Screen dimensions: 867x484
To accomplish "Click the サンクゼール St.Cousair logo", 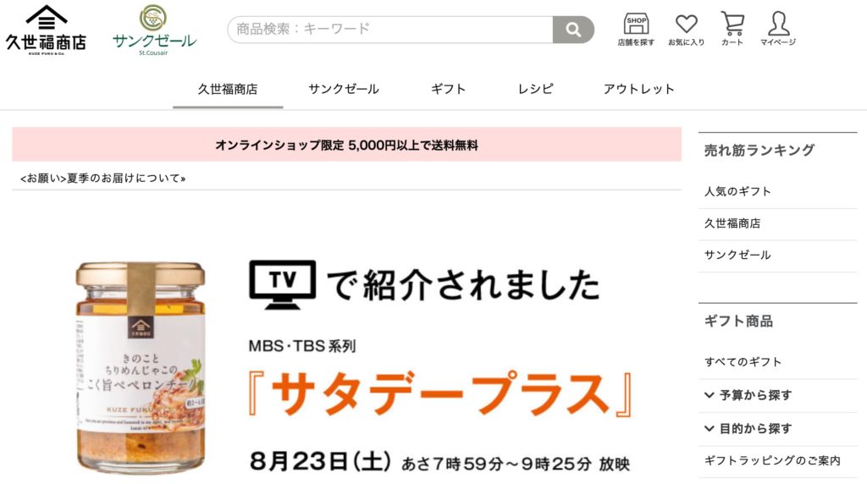I will pos(154,30).
